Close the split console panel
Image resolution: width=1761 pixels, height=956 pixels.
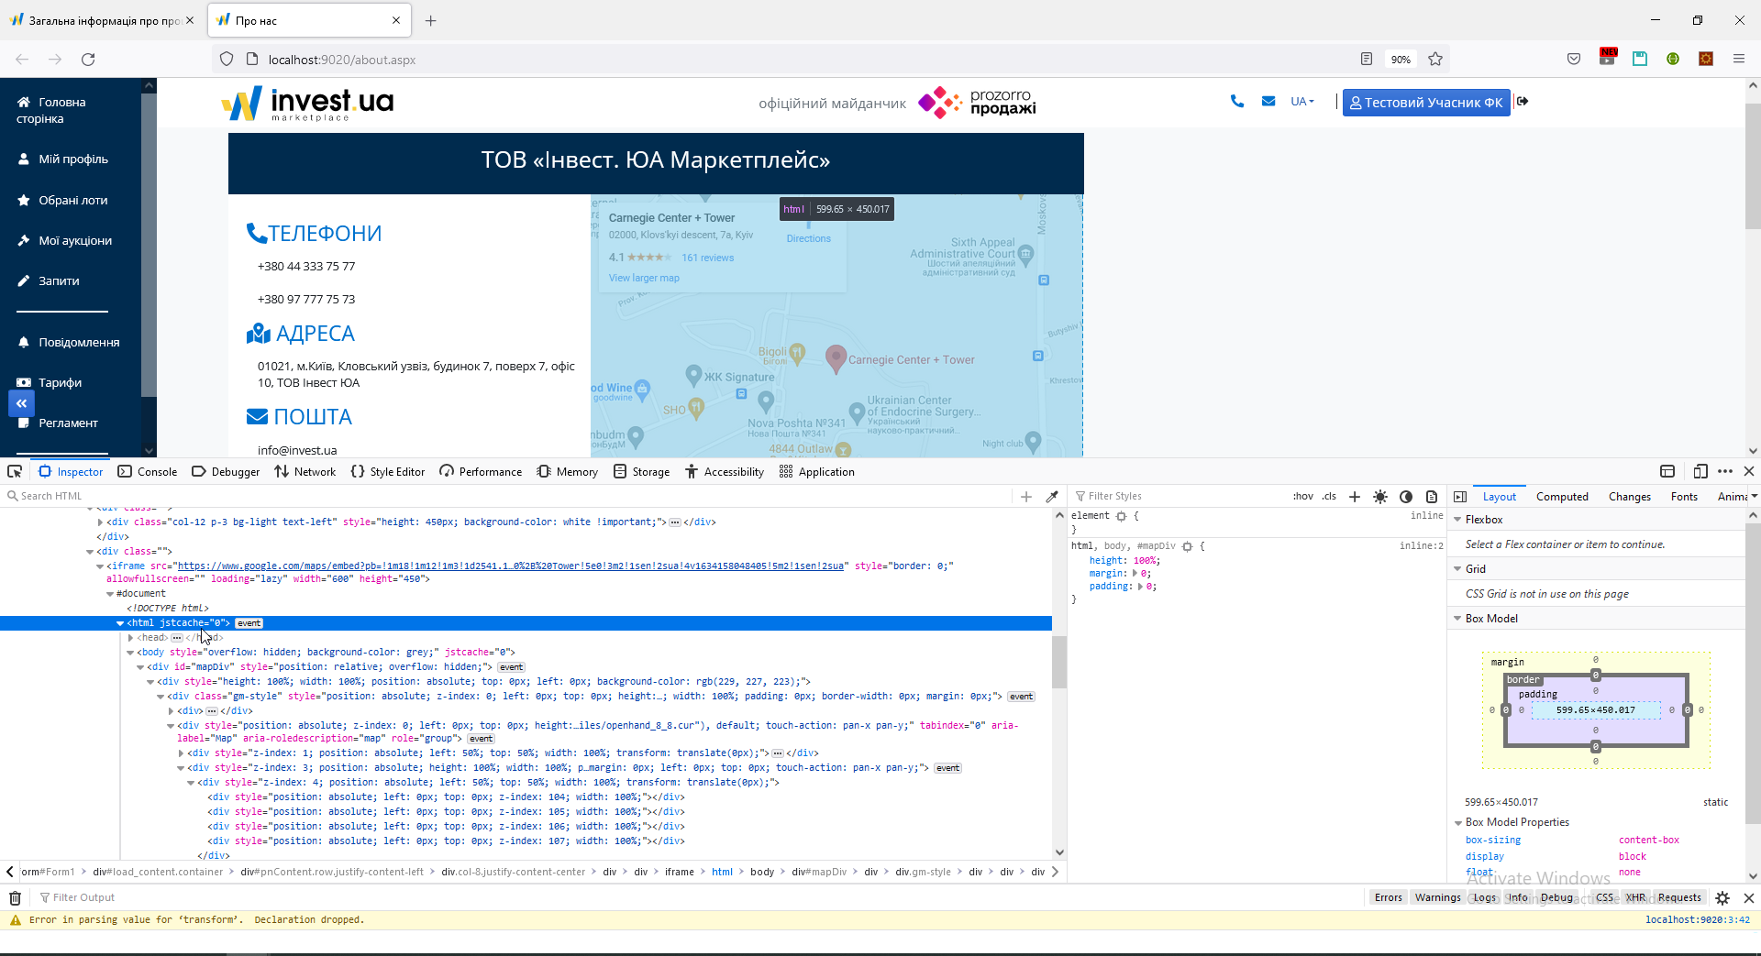point(1749,898)
